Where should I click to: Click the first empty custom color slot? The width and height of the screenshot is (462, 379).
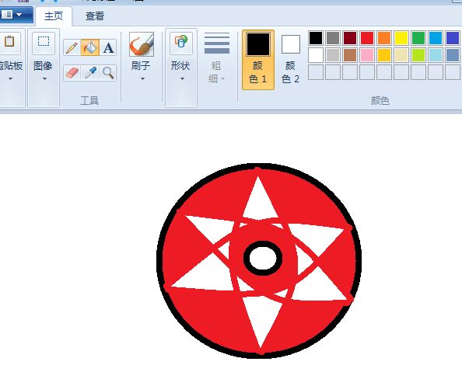tap(316, 72)
